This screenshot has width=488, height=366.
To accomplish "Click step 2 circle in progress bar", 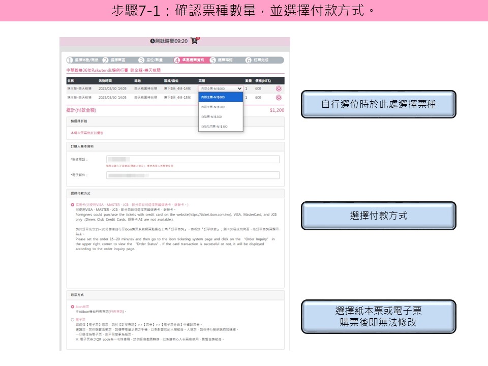I will point(106,60).
